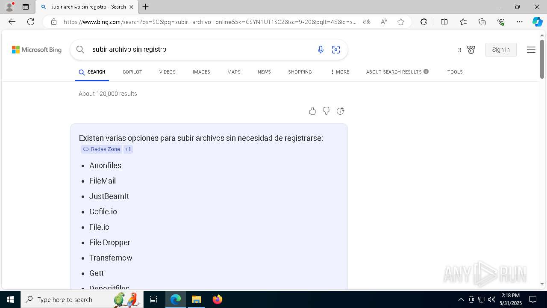
Task: Open Read aloud in address bar
Action: 384,22
